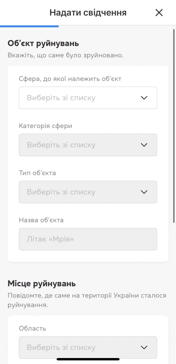Screen dimensions: 176x364
Task: Click chevron arrow in Сфера dropdown
Action: 144,98
